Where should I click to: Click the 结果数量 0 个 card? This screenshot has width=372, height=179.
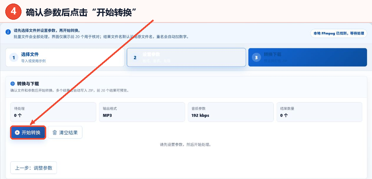[x=319, y=112]
